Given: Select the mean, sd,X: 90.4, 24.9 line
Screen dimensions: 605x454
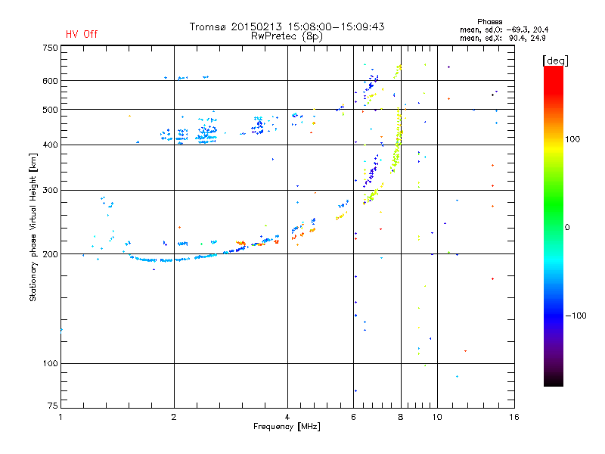Looking at the screenshot, I should coord(502,38).
